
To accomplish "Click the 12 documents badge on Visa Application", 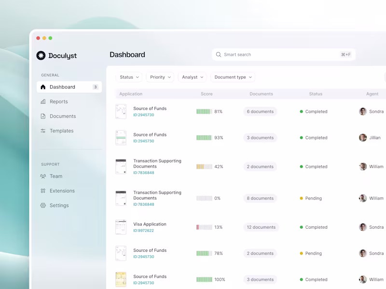I will tap(261, 227).
